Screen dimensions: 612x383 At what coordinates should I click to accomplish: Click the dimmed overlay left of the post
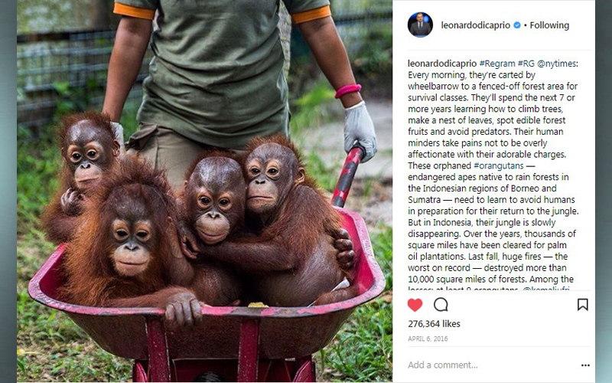pyautogui.click(x=8, y=191)
